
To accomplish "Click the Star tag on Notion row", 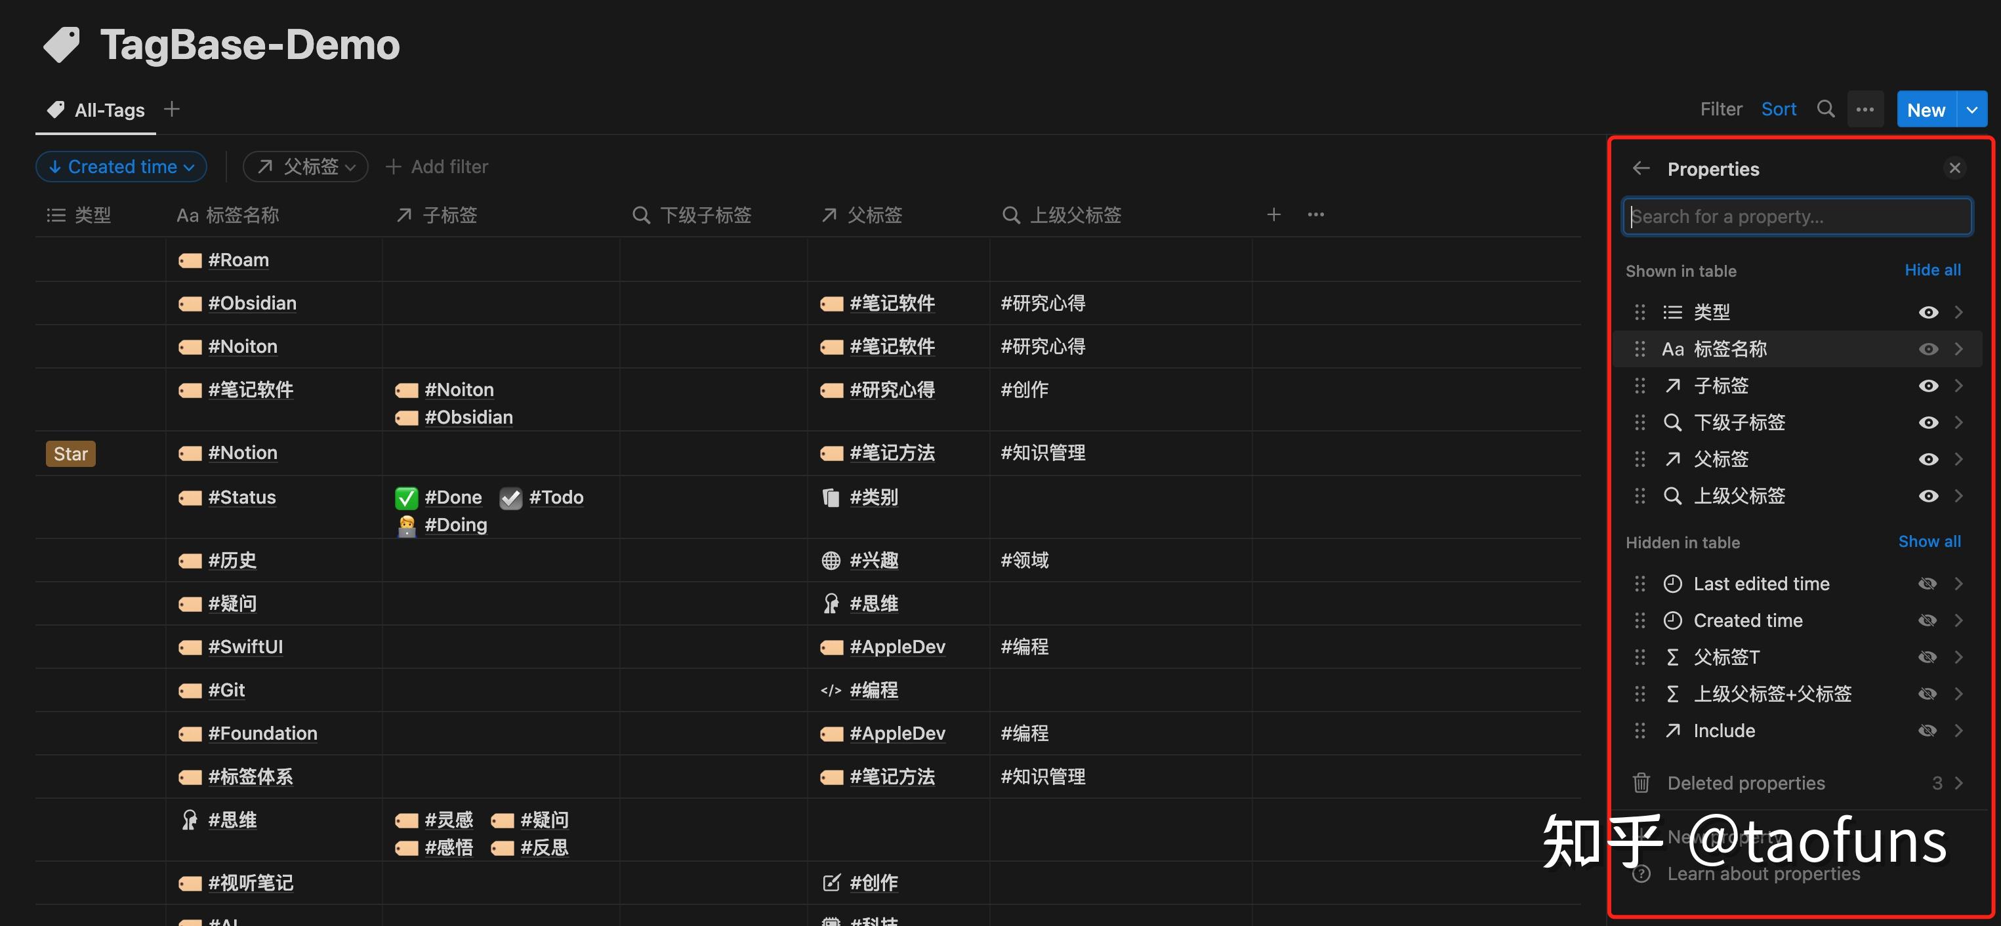I will tap(71, 453).
